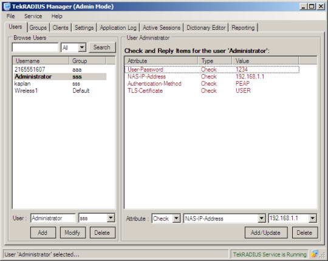The width and height of the screenshot is (328, 261).
Task: Open the Service menu
Action: click(x=33, y=16)
